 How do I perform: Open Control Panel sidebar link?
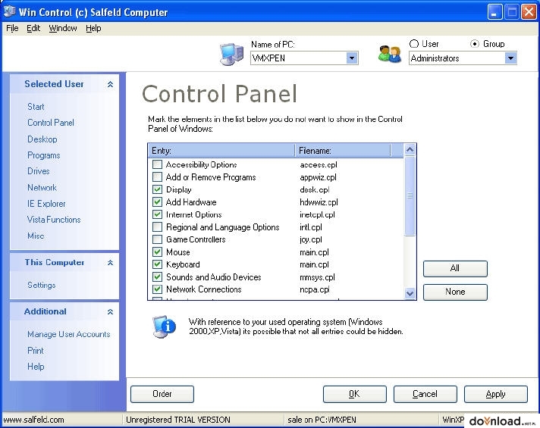(x=51, y=123)
